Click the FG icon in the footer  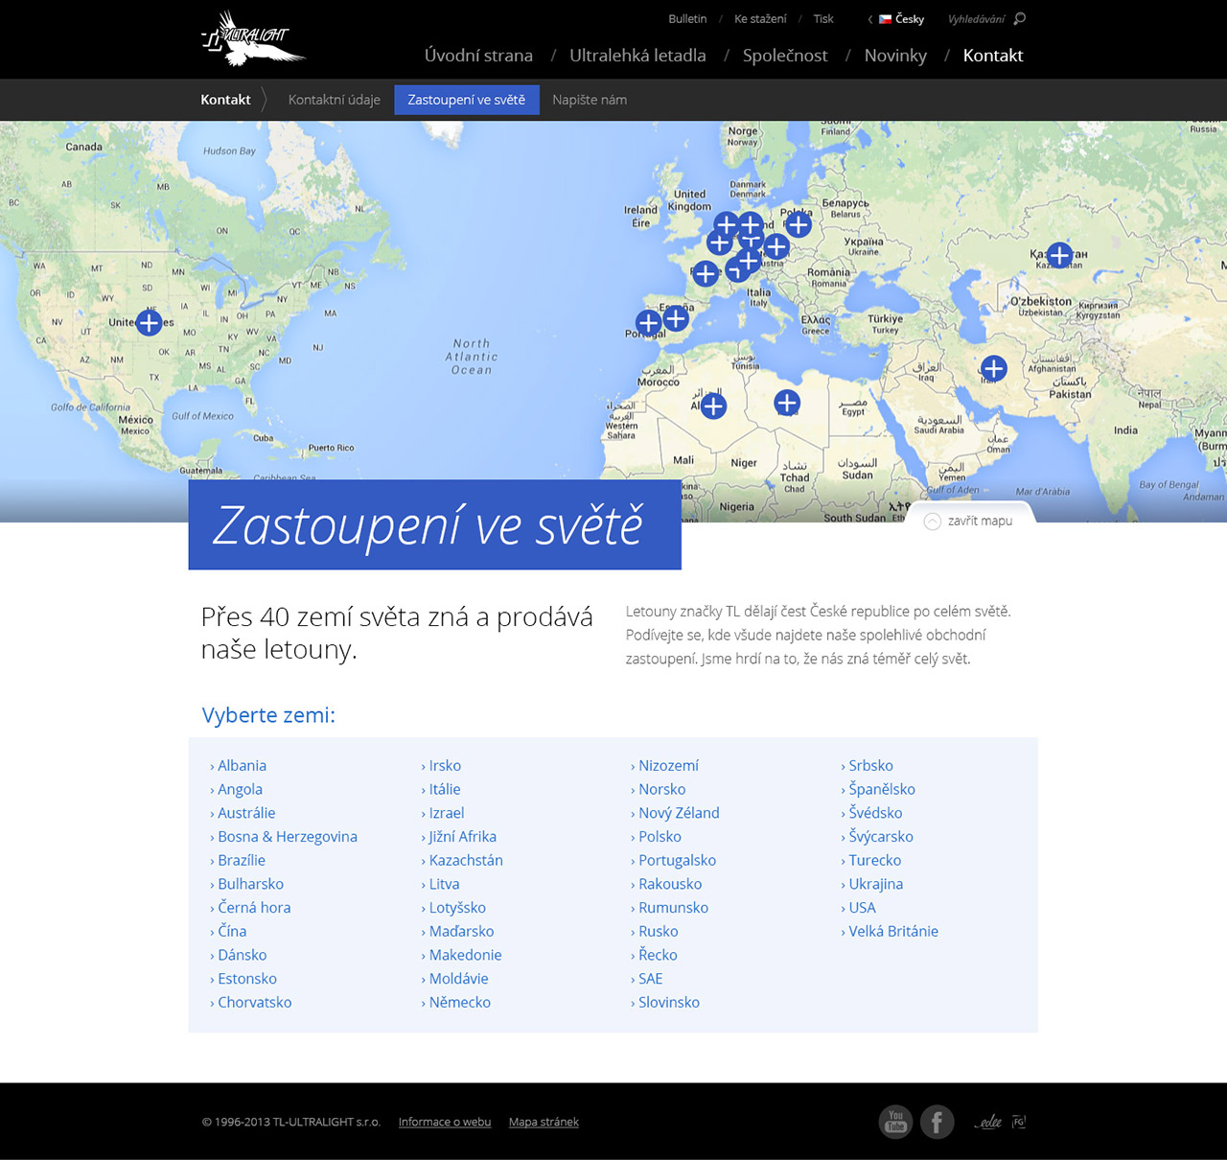(1019, 1122)
